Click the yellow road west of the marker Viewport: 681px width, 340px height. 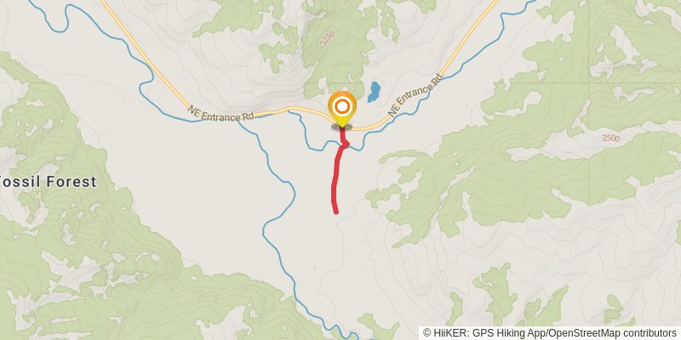(x=283, y=110)
